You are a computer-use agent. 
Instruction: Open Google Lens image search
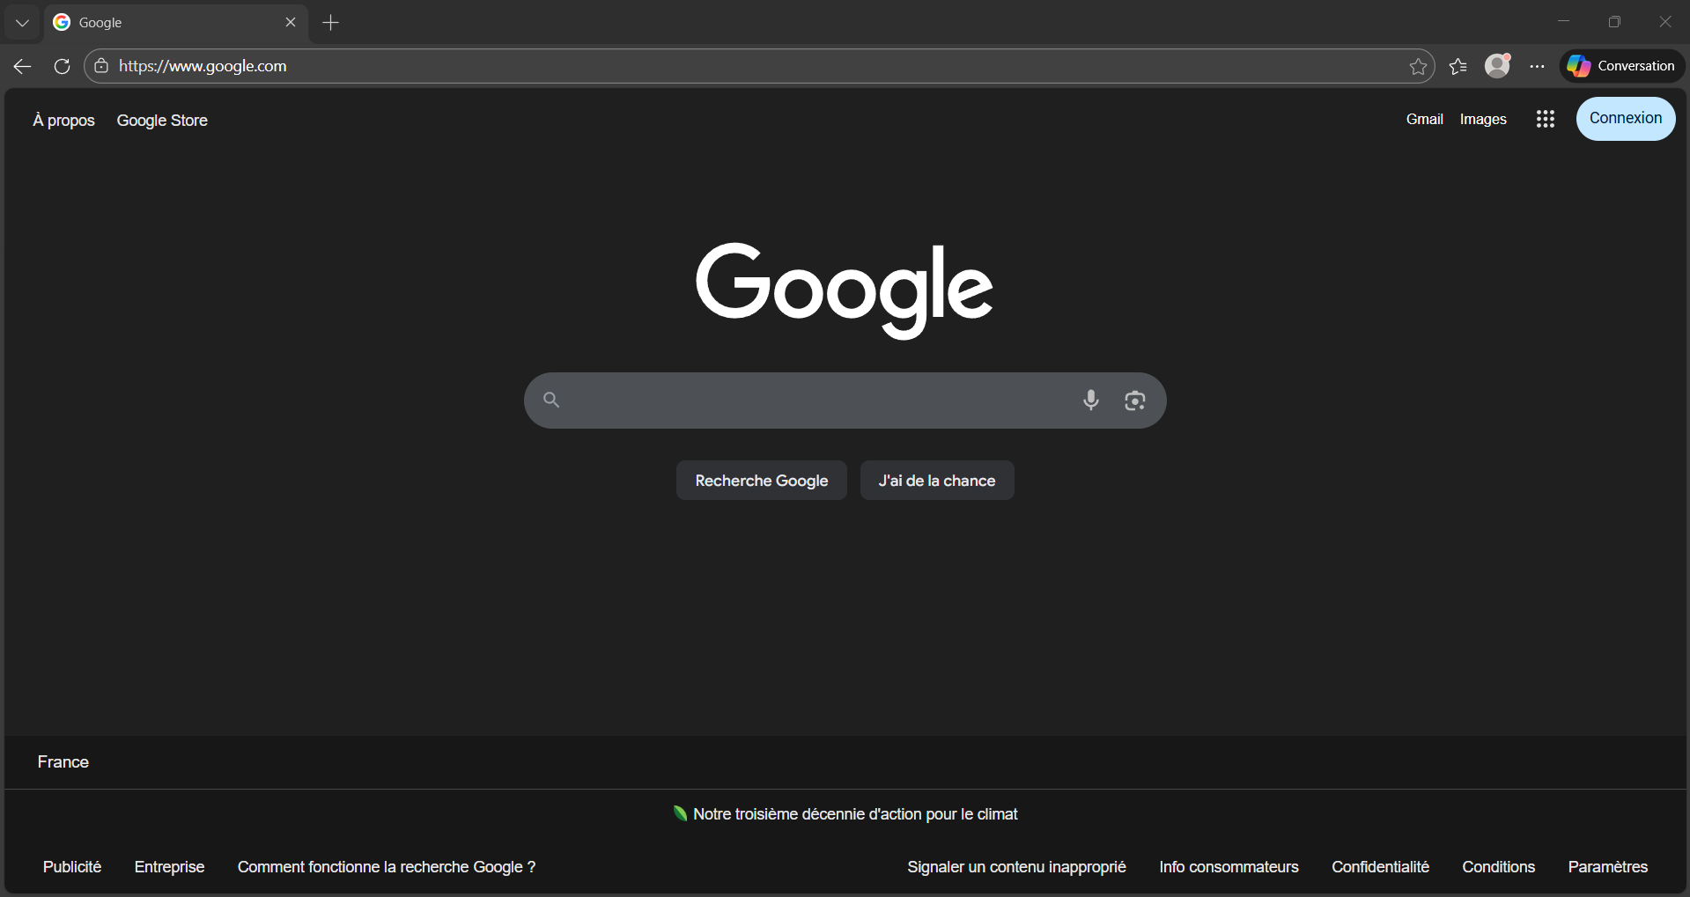[x=1135, y=401]
